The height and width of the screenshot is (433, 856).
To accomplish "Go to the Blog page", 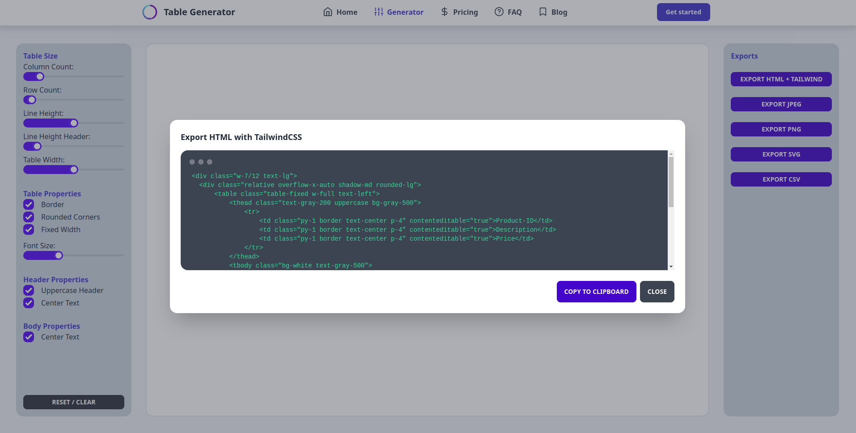I will [x=559, y=12].
